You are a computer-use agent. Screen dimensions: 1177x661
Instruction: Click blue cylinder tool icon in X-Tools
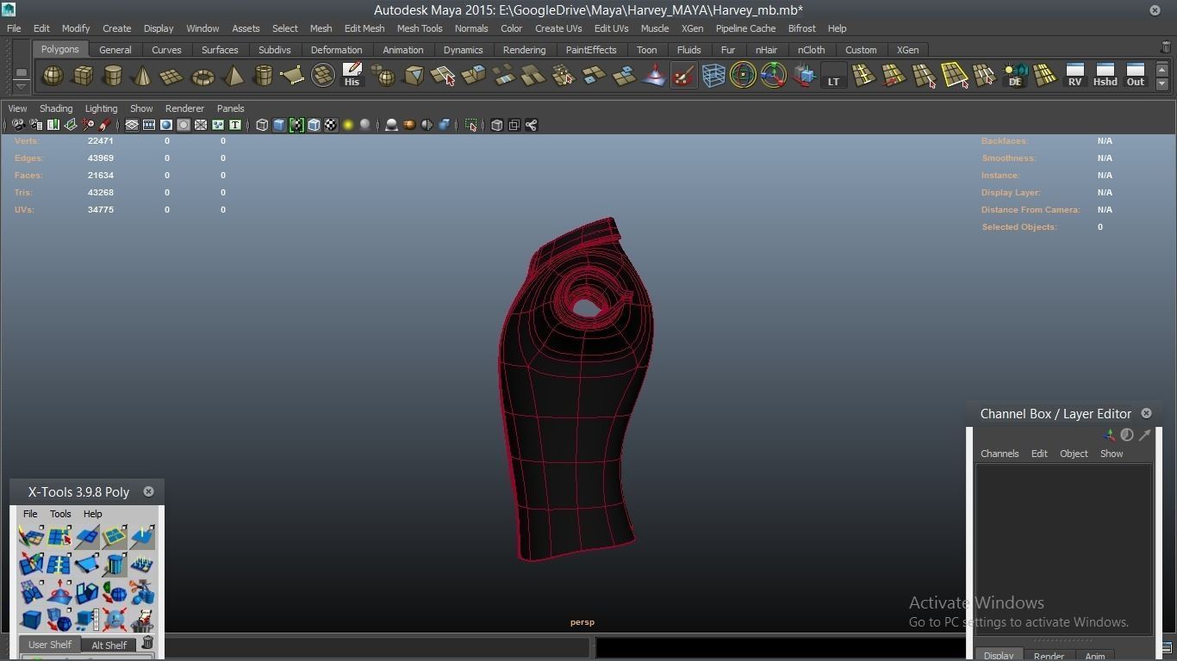(x=115, y=564)
